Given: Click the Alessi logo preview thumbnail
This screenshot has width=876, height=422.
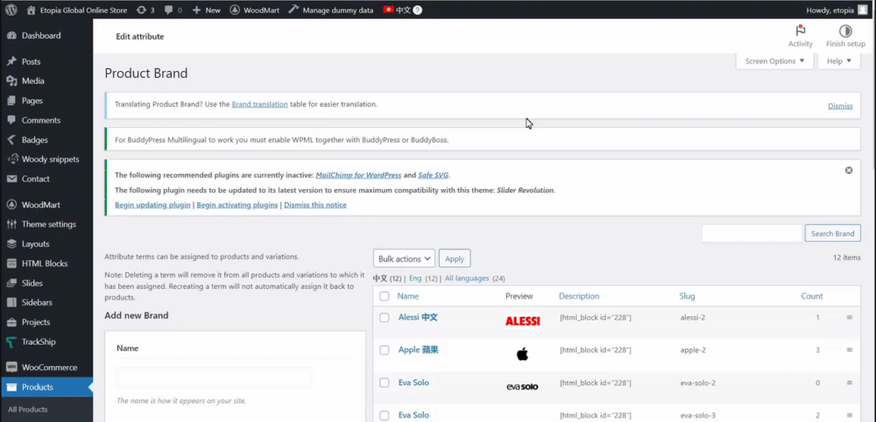Looking at the screenshot, I should click(x=522, y=321).
